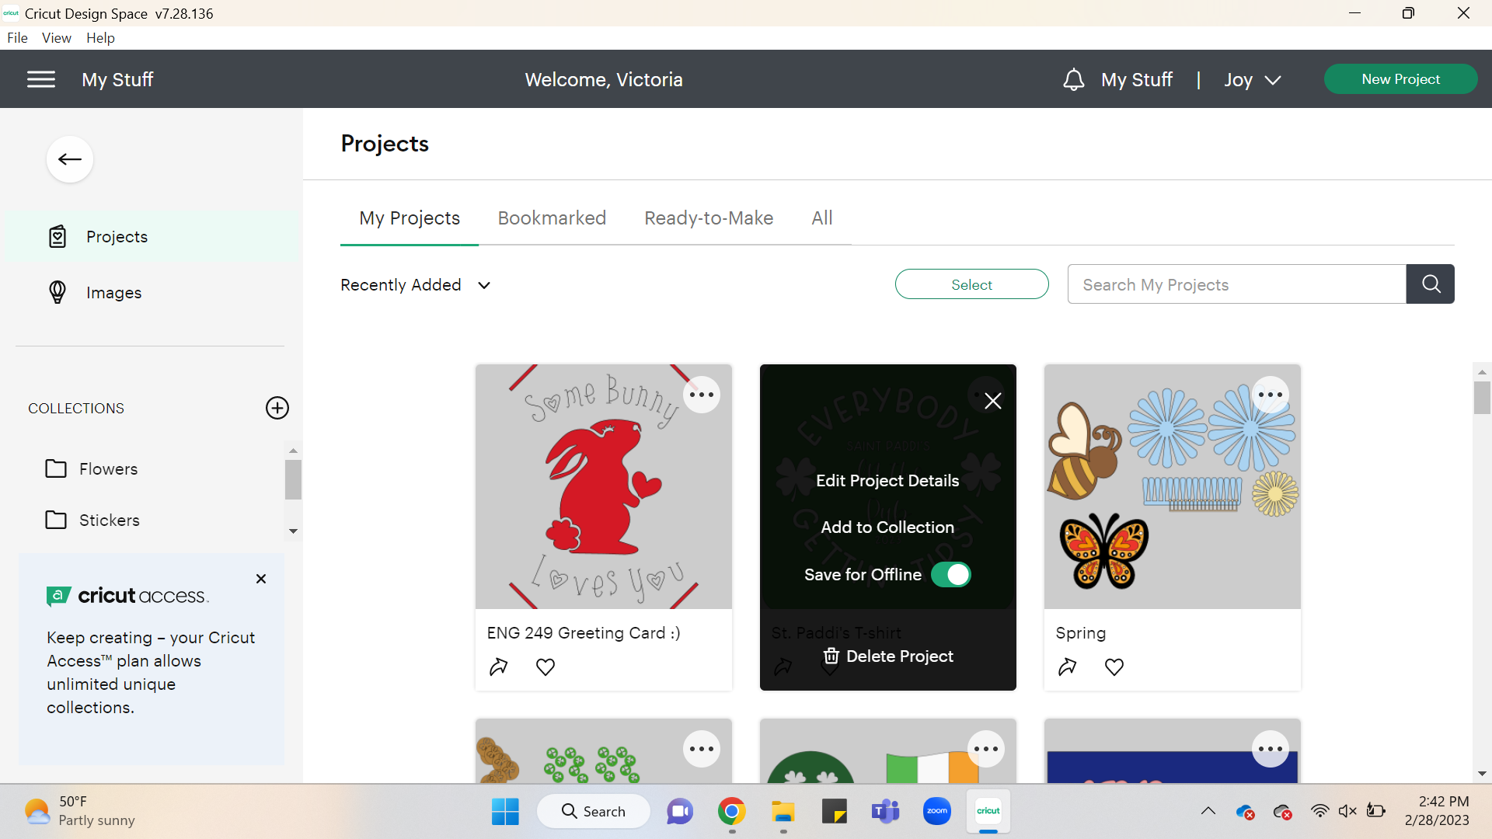
Task: Open notifications via the bell icon
Action: [1073, 78]
